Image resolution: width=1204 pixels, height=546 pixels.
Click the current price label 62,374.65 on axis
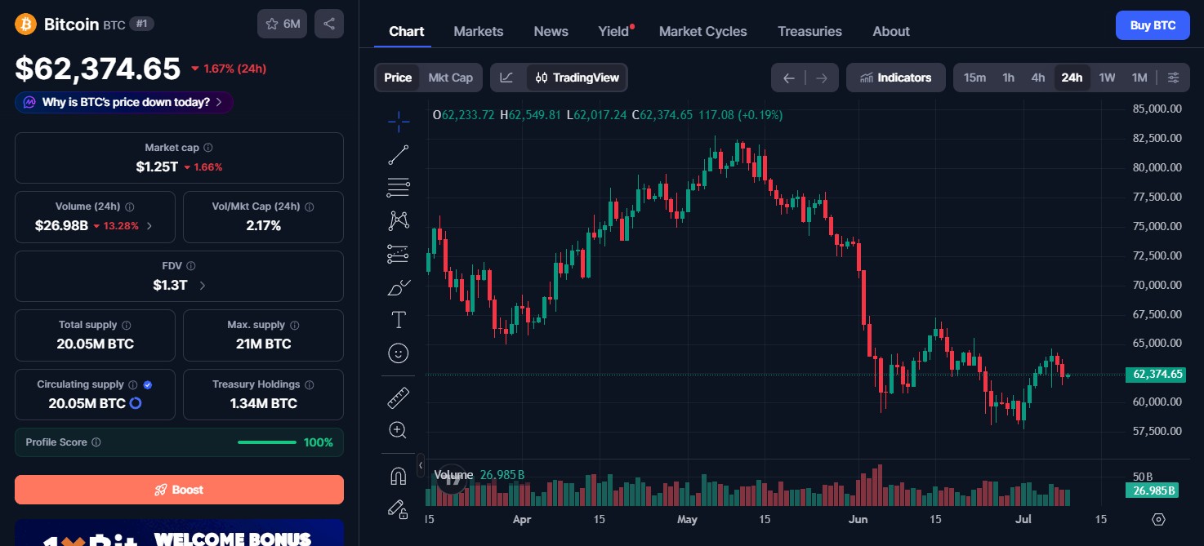(1154, 375)
